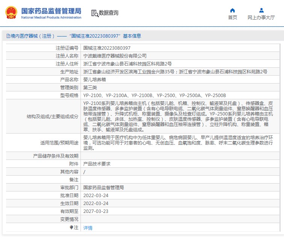The image size is (284, 240).
Task: Click the empty 变更情况 value cell
Action: tap(181, 219)
